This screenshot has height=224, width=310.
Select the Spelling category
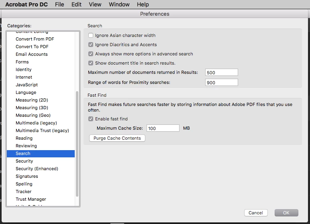[x=41, y=184]
